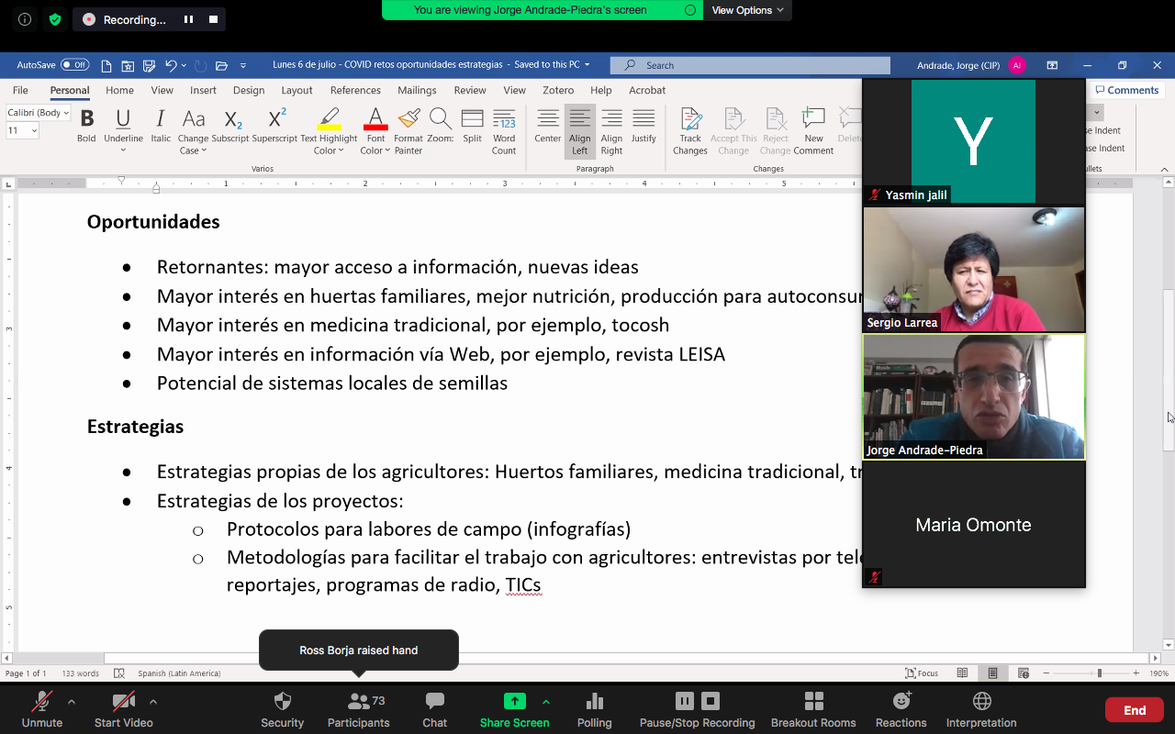Click the red End meeting button
Image resolution: width=1175 pixels, height=734 pixels.
pos(1135,710)
